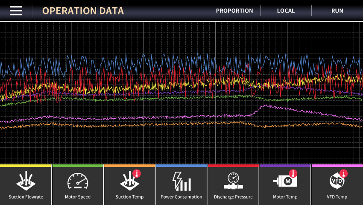363x205 pixels.
Task: Select the Suction Temp thermometer icon
Action: pyautogui.click(x=130, y=181)
